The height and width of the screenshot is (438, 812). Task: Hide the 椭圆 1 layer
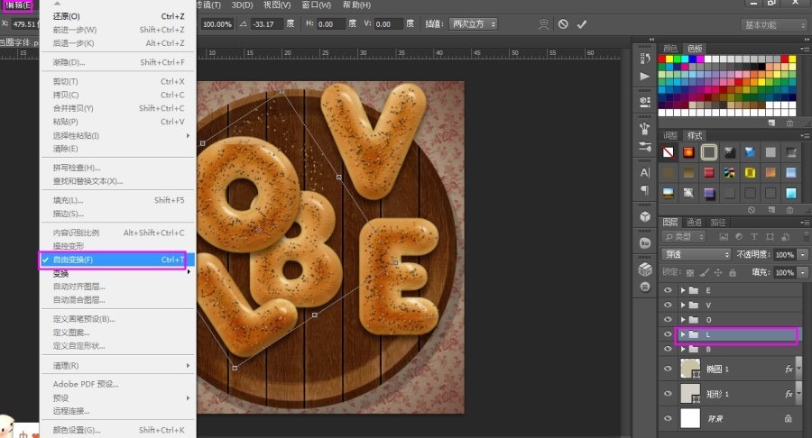[668, 369]
